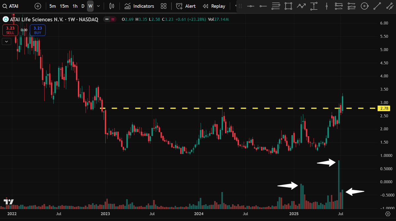
Task: Switch to the 5m timeframe
Action: point(52,6)
